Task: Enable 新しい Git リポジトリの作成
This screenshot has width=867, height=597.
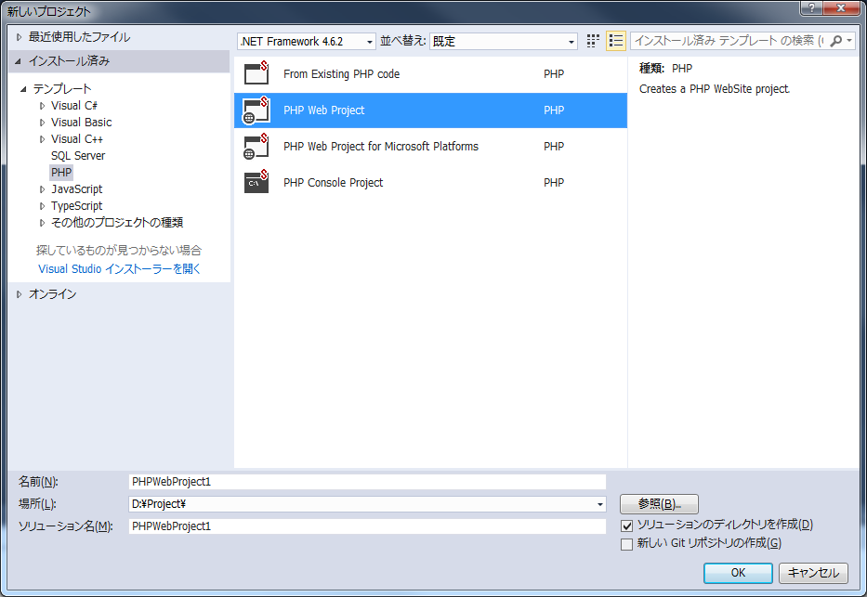Action: (628, 544)
